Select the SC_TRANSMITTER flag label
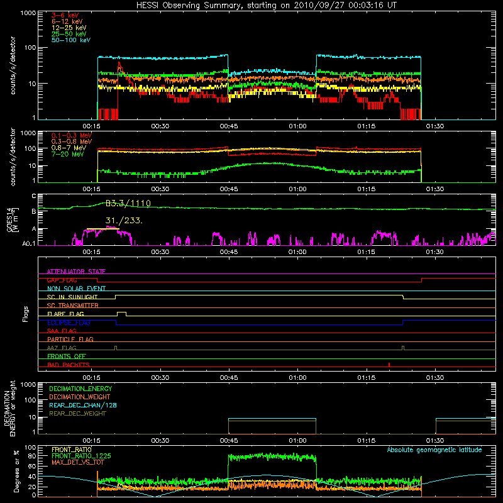 tap(72, 306)
